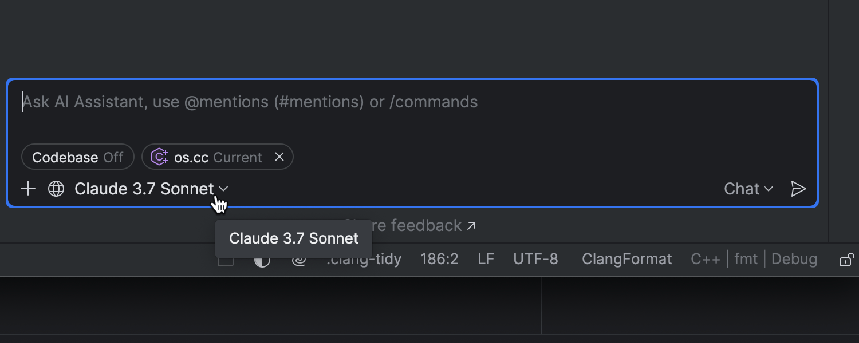Image resolution: width=859 pixels, height=343 pixels.
Task: Click the ClangFormat status bar widget
Action: click(626, 259)
